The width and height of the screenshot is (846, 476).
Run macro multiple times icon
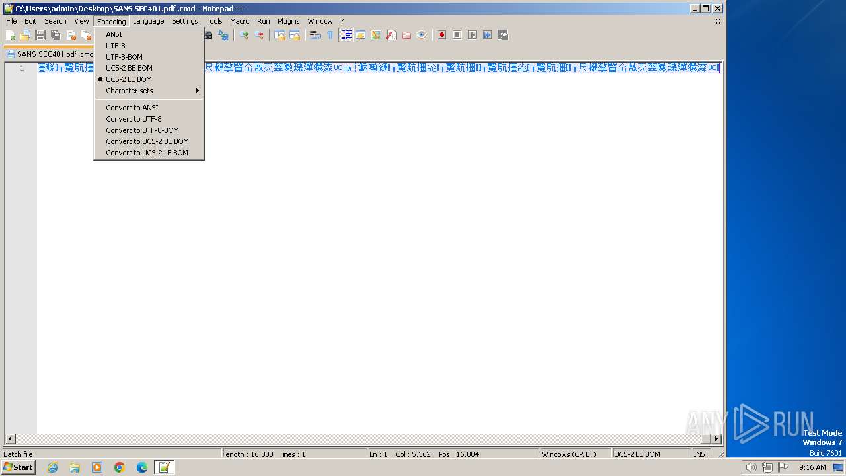[x=487, y=35]
